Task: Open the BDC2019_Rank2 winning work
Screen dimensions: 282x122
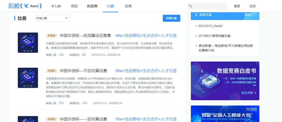Action: coord(211,26)
